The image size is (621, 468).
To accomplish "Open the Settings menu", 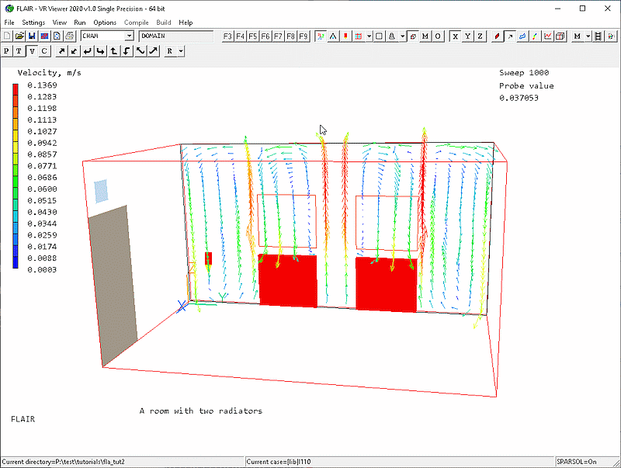I will click(33, 23).
